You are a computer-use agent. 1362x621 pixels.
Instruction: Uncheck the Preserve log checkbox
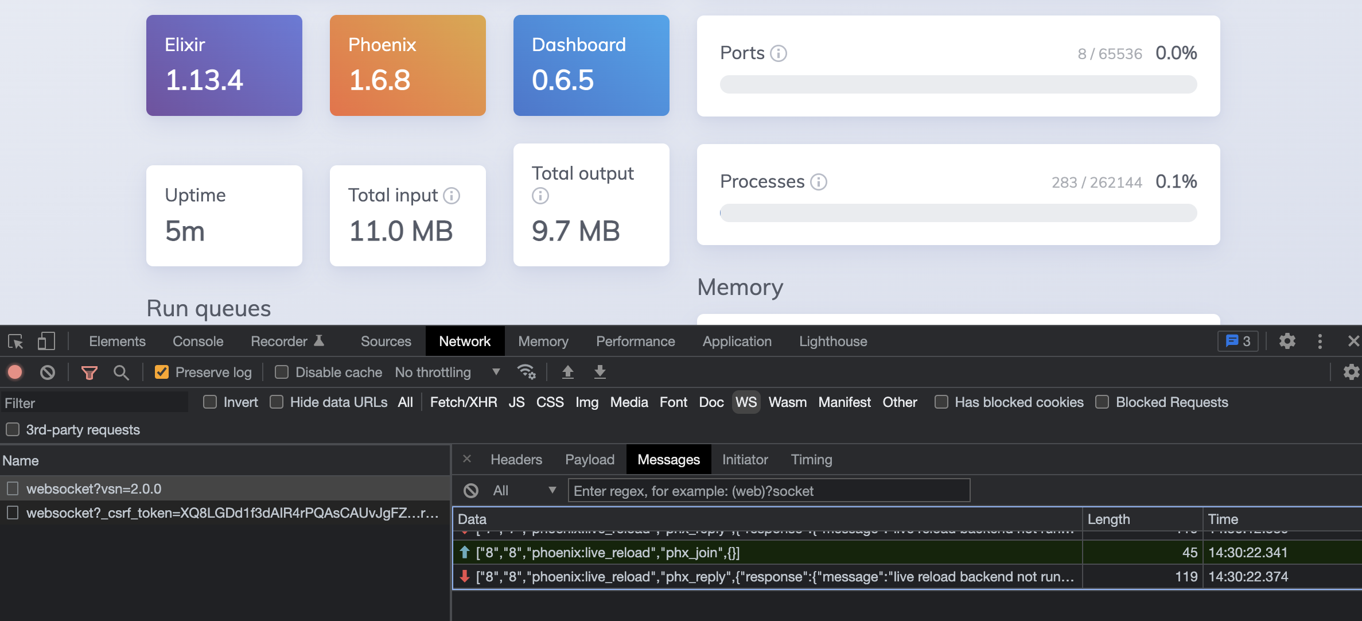(162, 372)
